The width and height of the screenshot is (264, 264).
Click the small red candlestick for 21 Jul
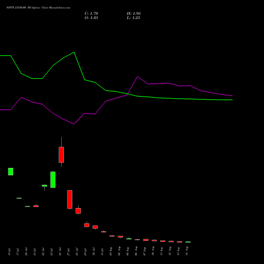tap(36, 206)
